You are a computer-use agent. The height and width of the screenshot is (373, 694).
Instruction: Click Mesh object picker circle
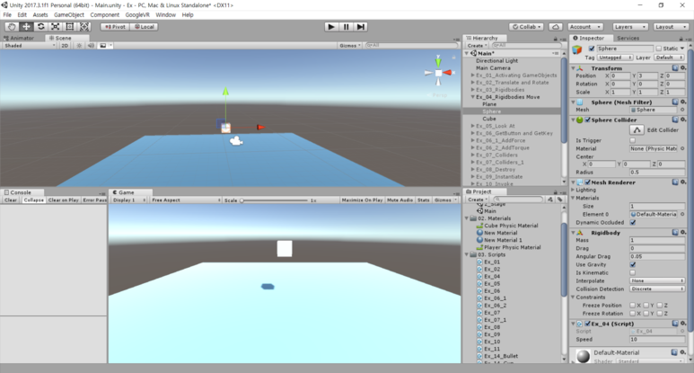(682, 110)
